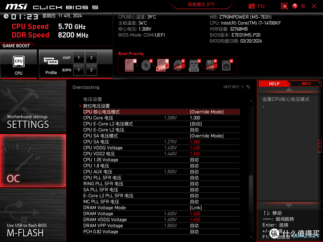Select the E-Core L2 PLL SFR 电压 row
The height and width of the screenshot is (242, 323).
(x=161, y=195)
